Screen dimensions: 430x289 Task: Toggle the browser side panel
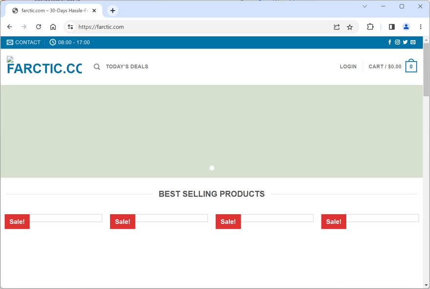click(x=392, y=27)
